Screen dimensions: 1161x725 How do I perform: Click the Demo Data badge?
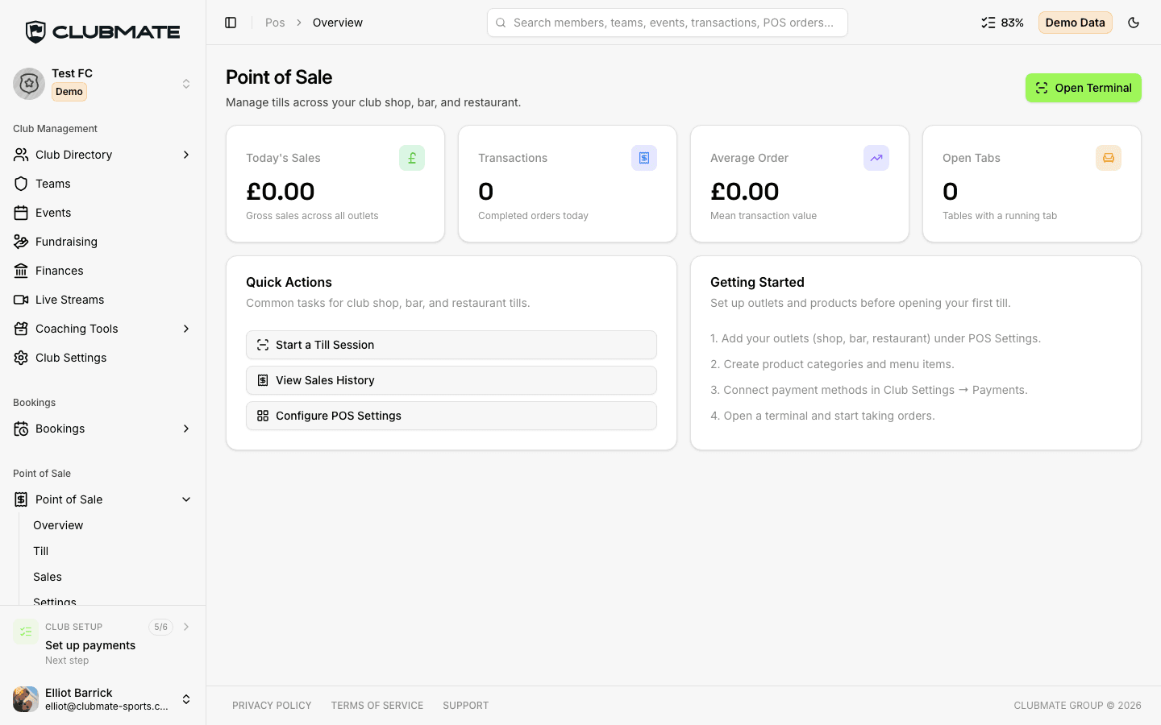pyautogui.click(x=1076, y=23)
